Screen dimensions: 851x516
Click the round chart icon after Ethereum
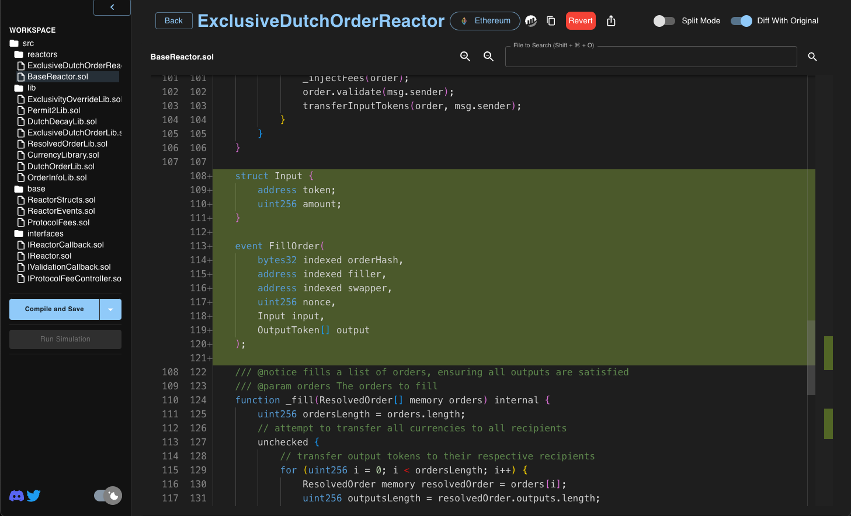pyautogui.click(x=531, y=21)
